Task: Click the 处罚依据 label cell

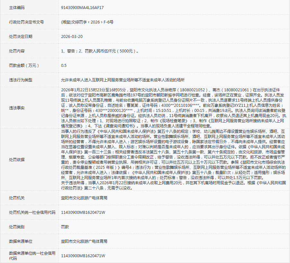Action: [x=17, y=159]
